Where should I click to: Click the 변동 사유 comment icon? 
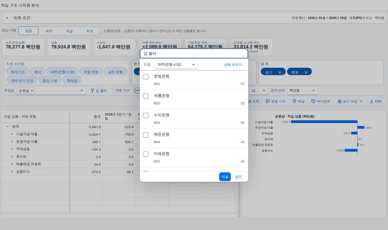tap(267, 101)
